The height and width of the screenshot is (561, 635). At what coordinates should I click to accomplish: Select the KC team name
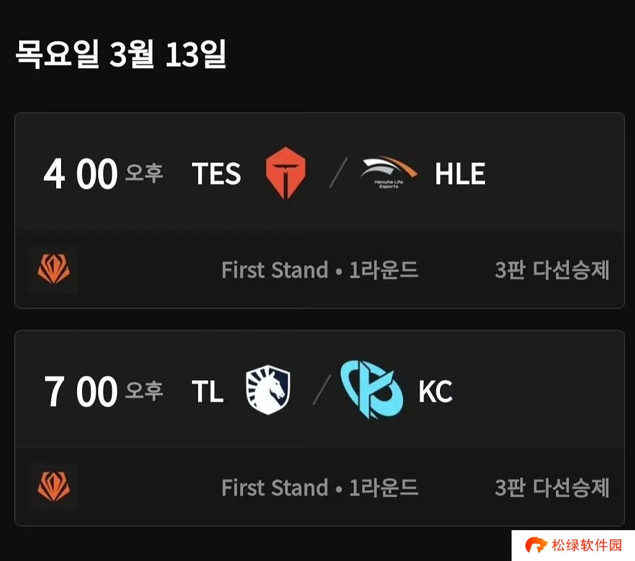coord(435,392)
